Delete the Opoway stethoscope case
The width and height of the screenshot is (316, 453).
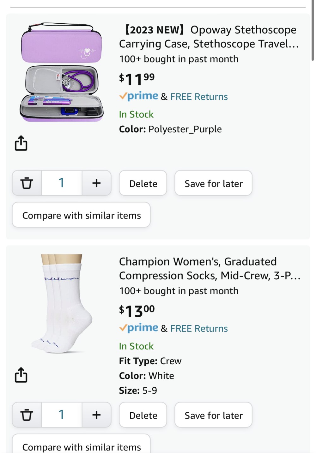click(x=143, y=183)
